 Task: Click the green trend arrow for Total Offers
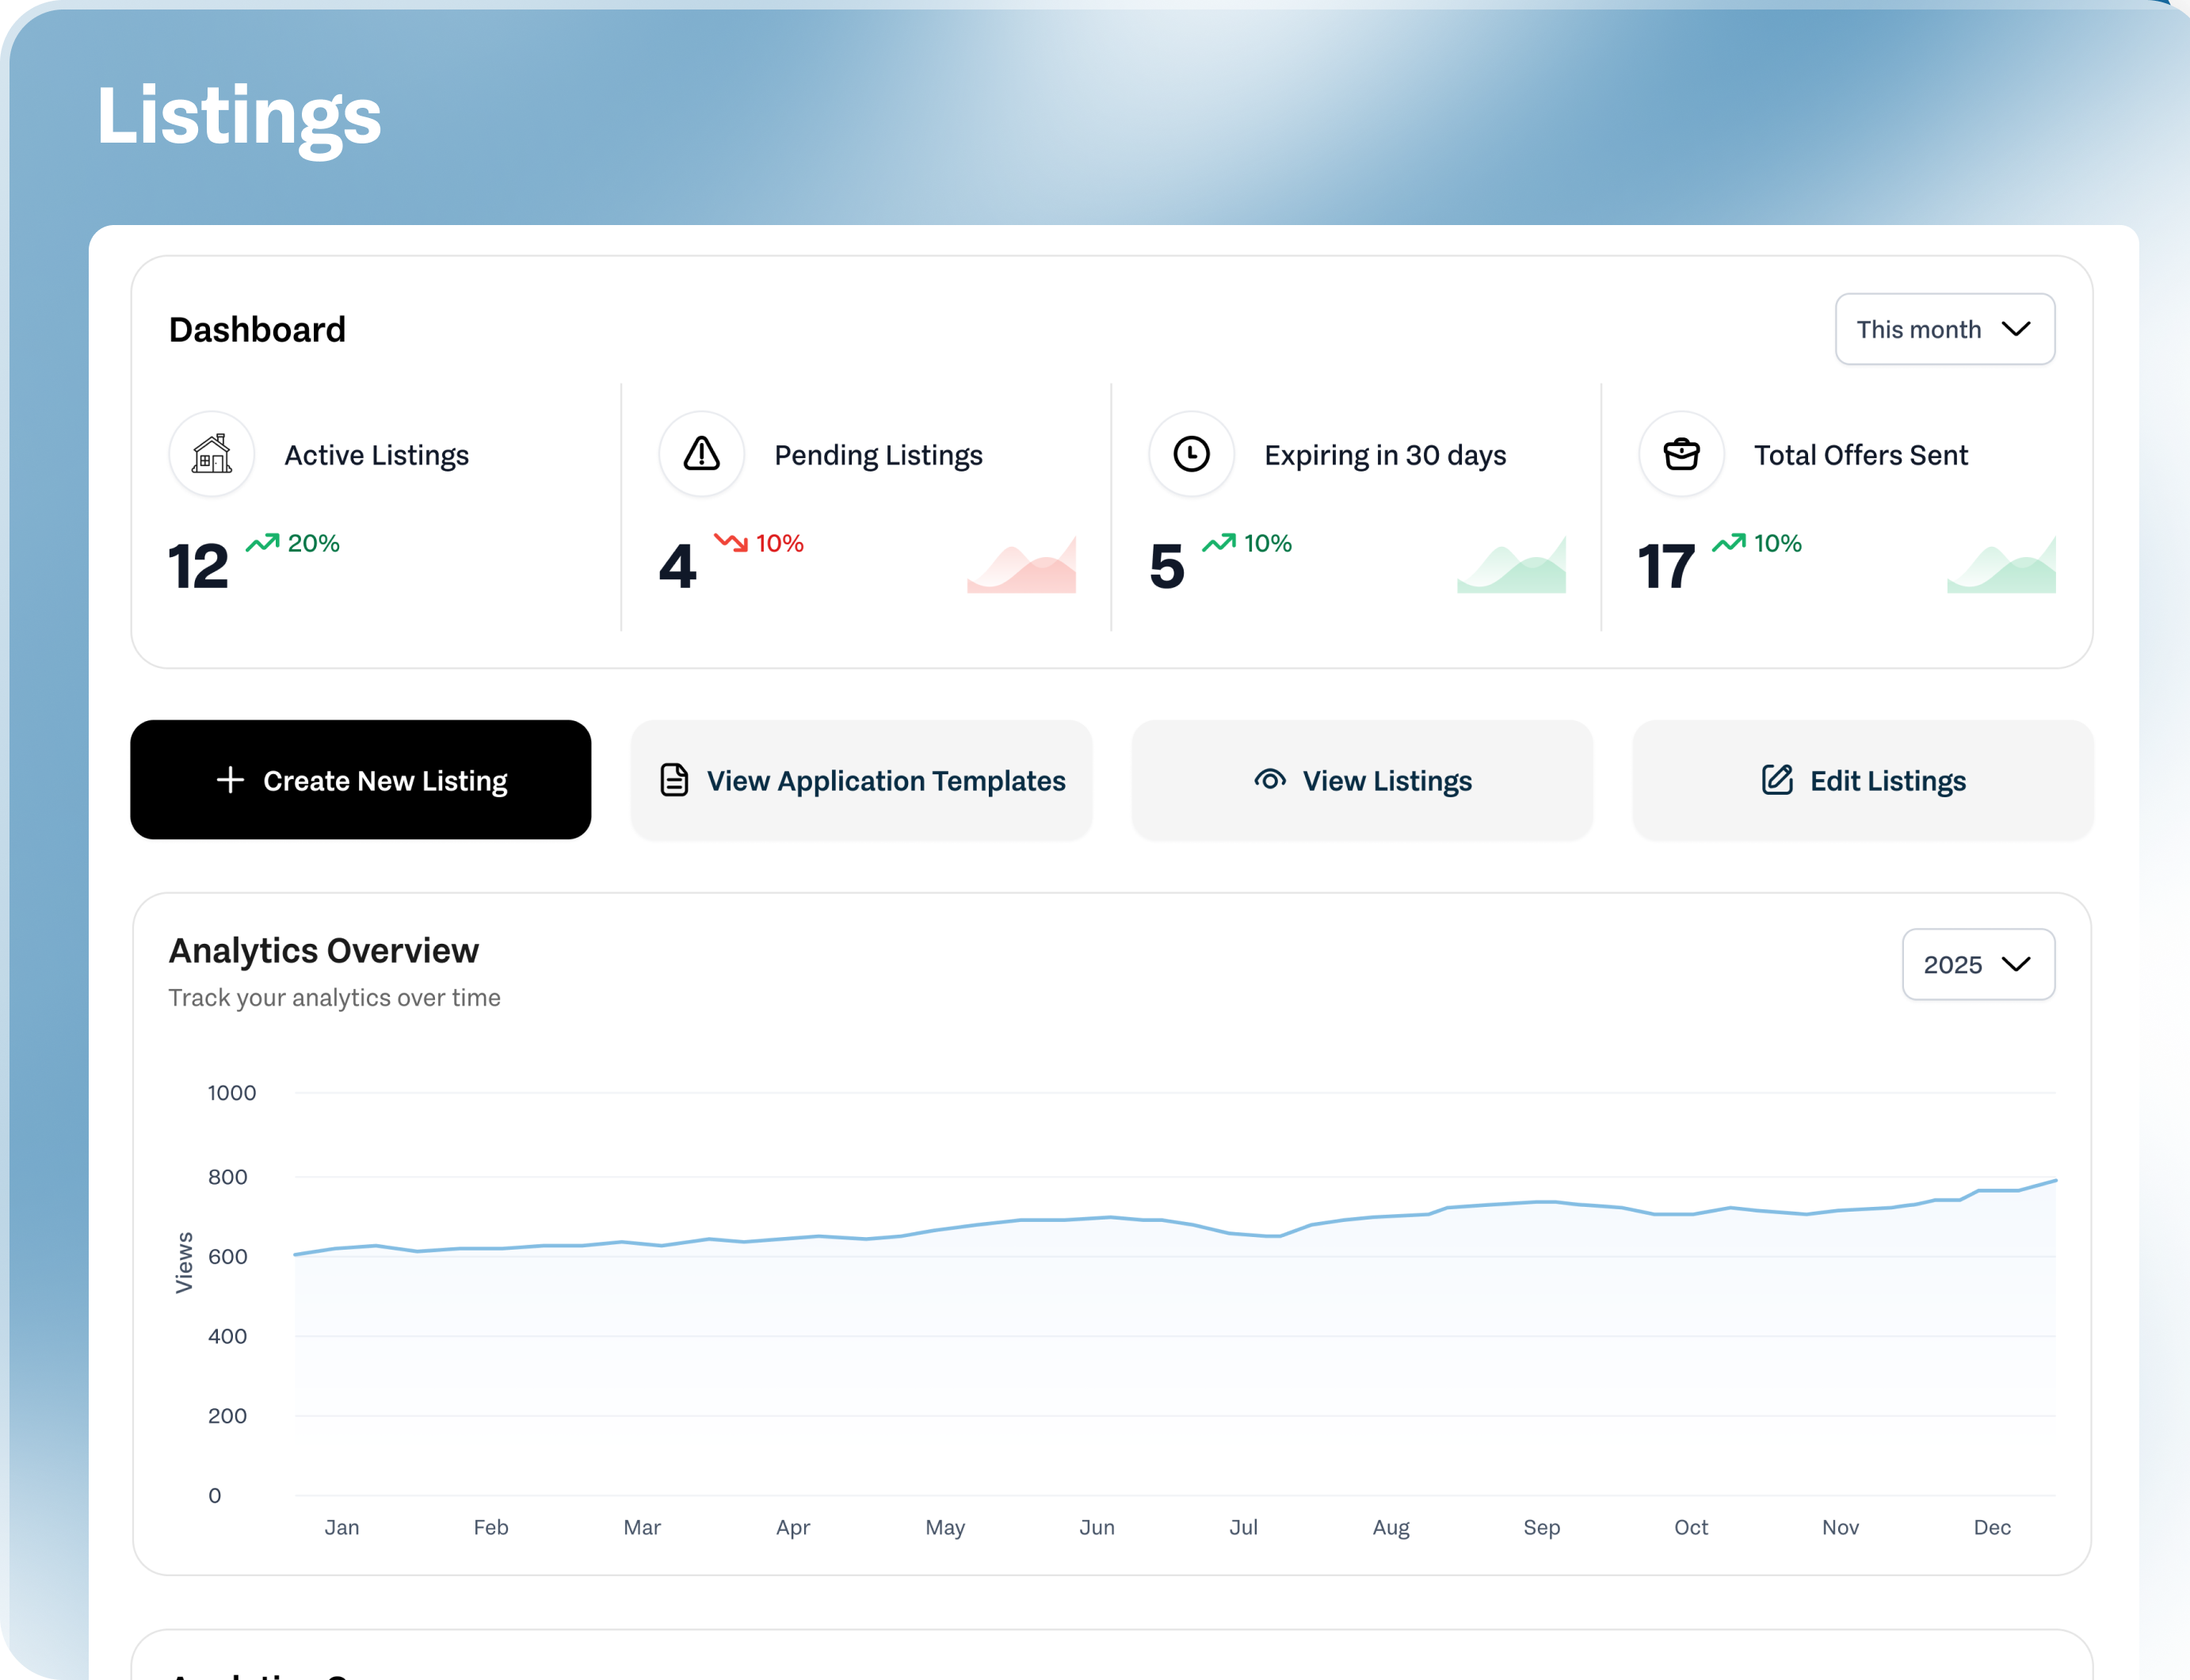coord(1729,543)
